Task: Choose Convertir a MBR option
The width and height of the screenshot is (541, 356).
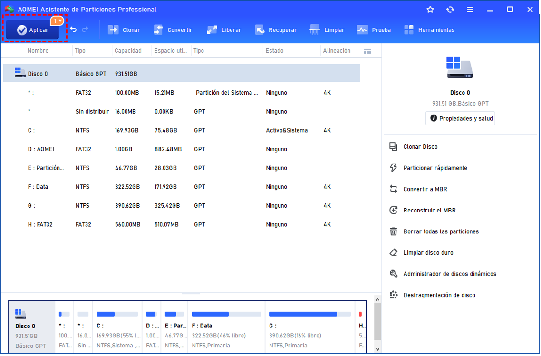Action: point(425,189)
